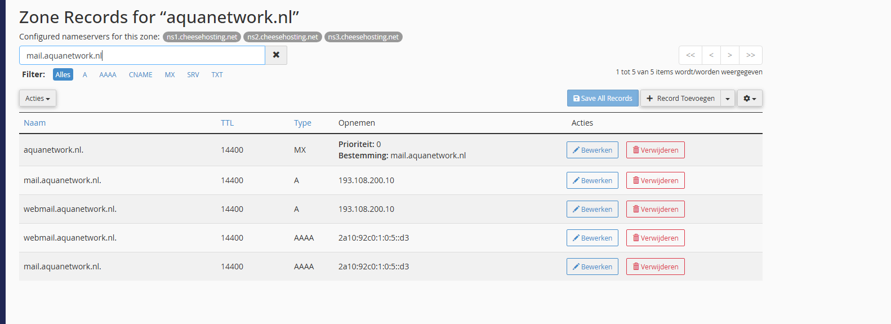The height and width of the screenshot is (324, 891).
Task: Filter records by AAAA type
Action: coord(108,75)
